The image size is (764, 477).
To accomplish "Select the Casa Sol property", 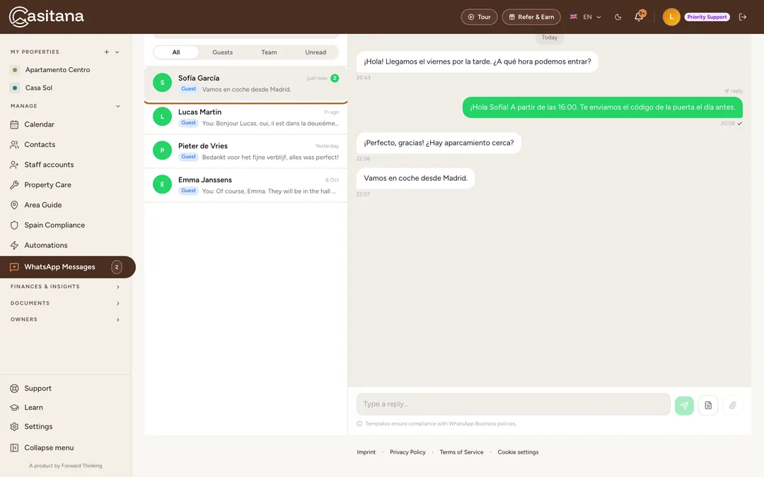I will pyautogui.click(x=38, y=88).
